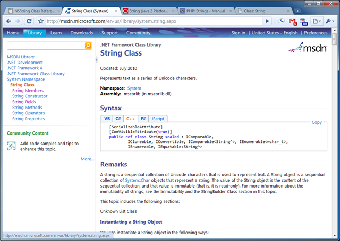Switch the syntax block to C#
The height and width of the screenshot is (241, 340).
[118, 119]
